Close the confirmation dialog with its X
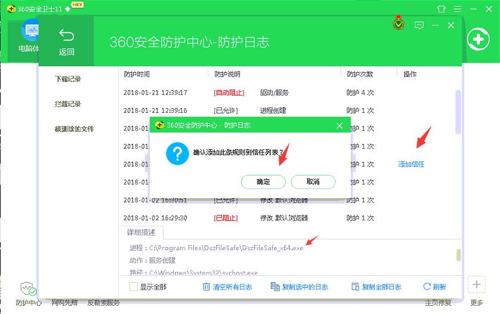 pos(339,126)
